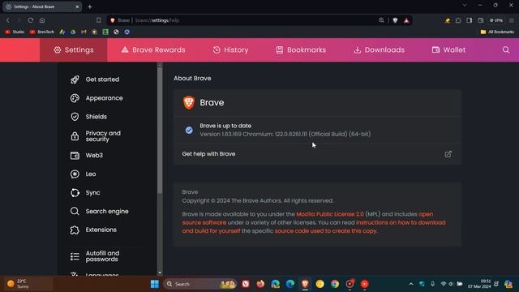
Task: Open the extensions puzzle icon in toolbar
Action: [458, 20]
